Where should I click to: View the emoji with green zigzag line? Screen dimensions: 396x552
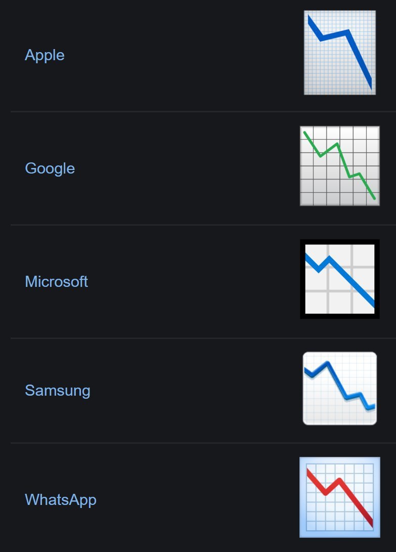tap(340, 166)
